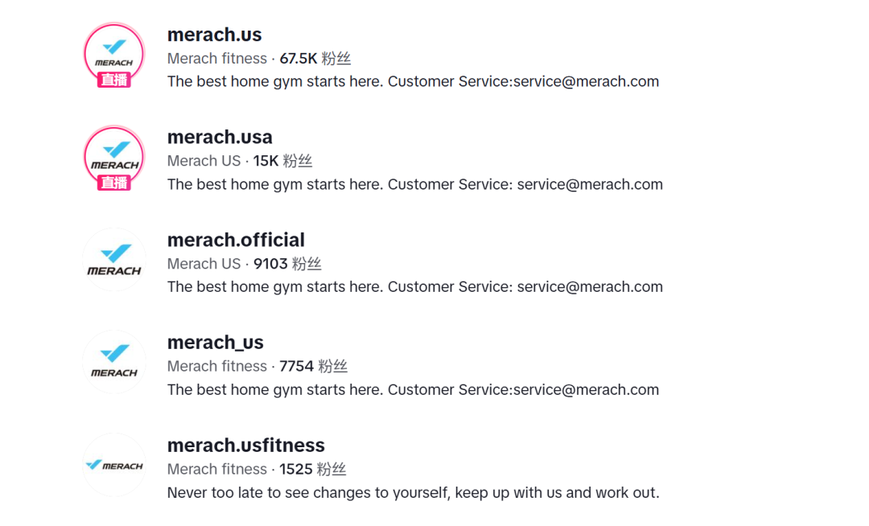Click the merach.usfitness profile logo

113,465
